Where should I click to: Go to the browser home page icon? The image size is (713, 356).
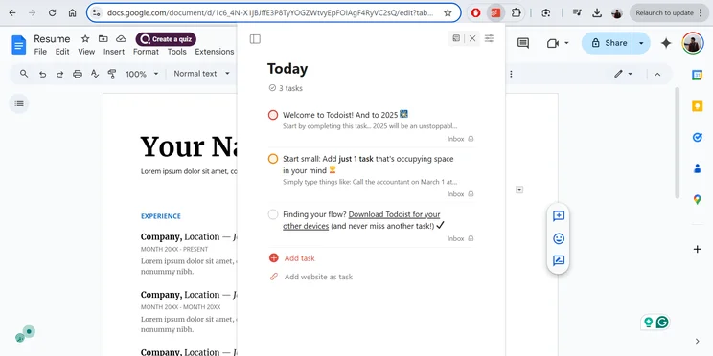(x=72, y=12)
